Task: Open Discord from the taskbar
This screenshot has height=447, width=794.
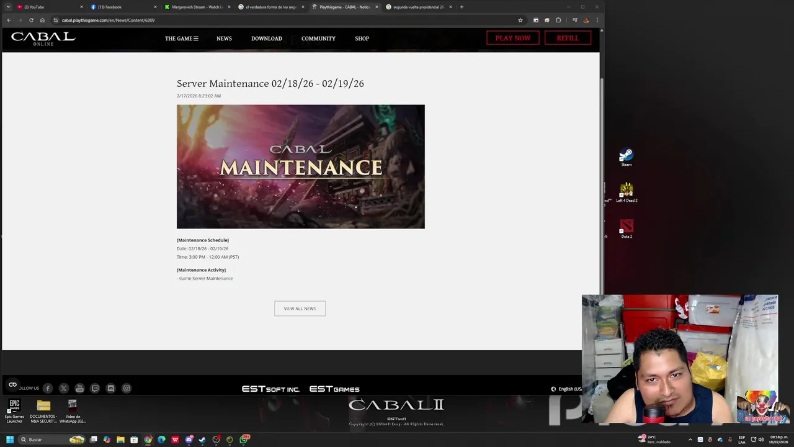Action: tap(189, 440)
